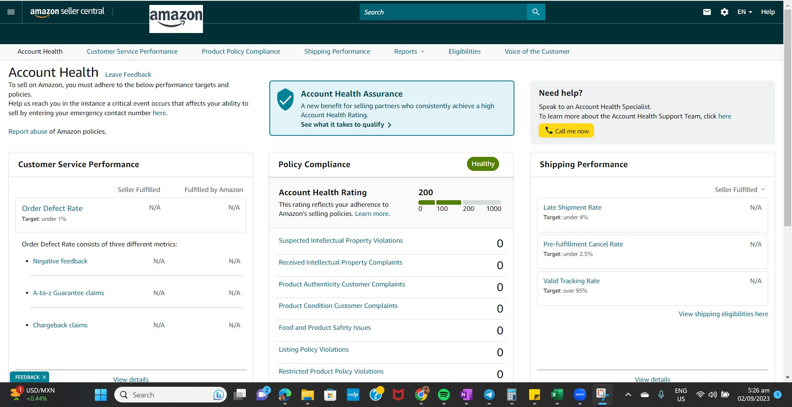Click the microphone tray icon
Viewport: 792px width, 407px height.
(661, 395)
